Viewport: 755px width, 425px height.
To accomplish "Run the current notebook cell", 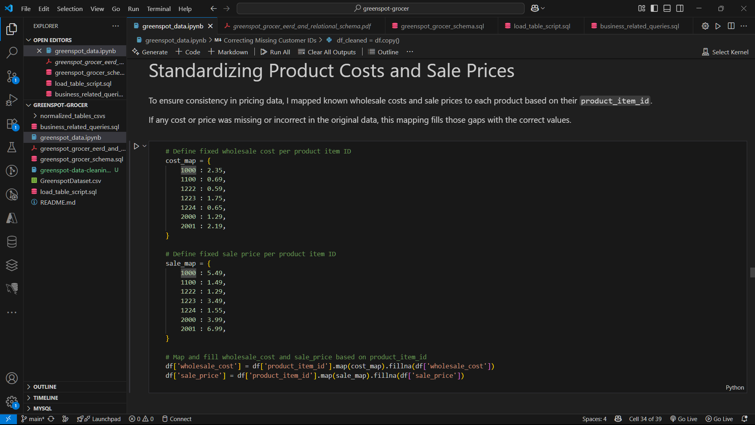I will (136, 146).
